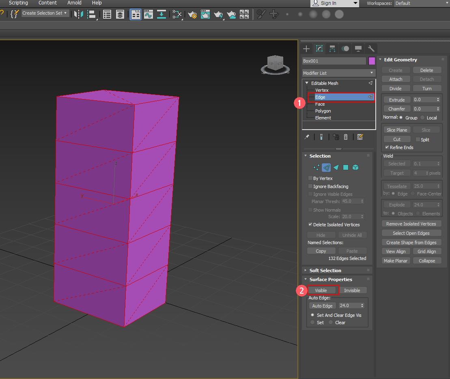The height and width of the screenshot is (379, 450).
Task: Toggle the Layer Explorer toolbar icon
Action: (120, 14)
